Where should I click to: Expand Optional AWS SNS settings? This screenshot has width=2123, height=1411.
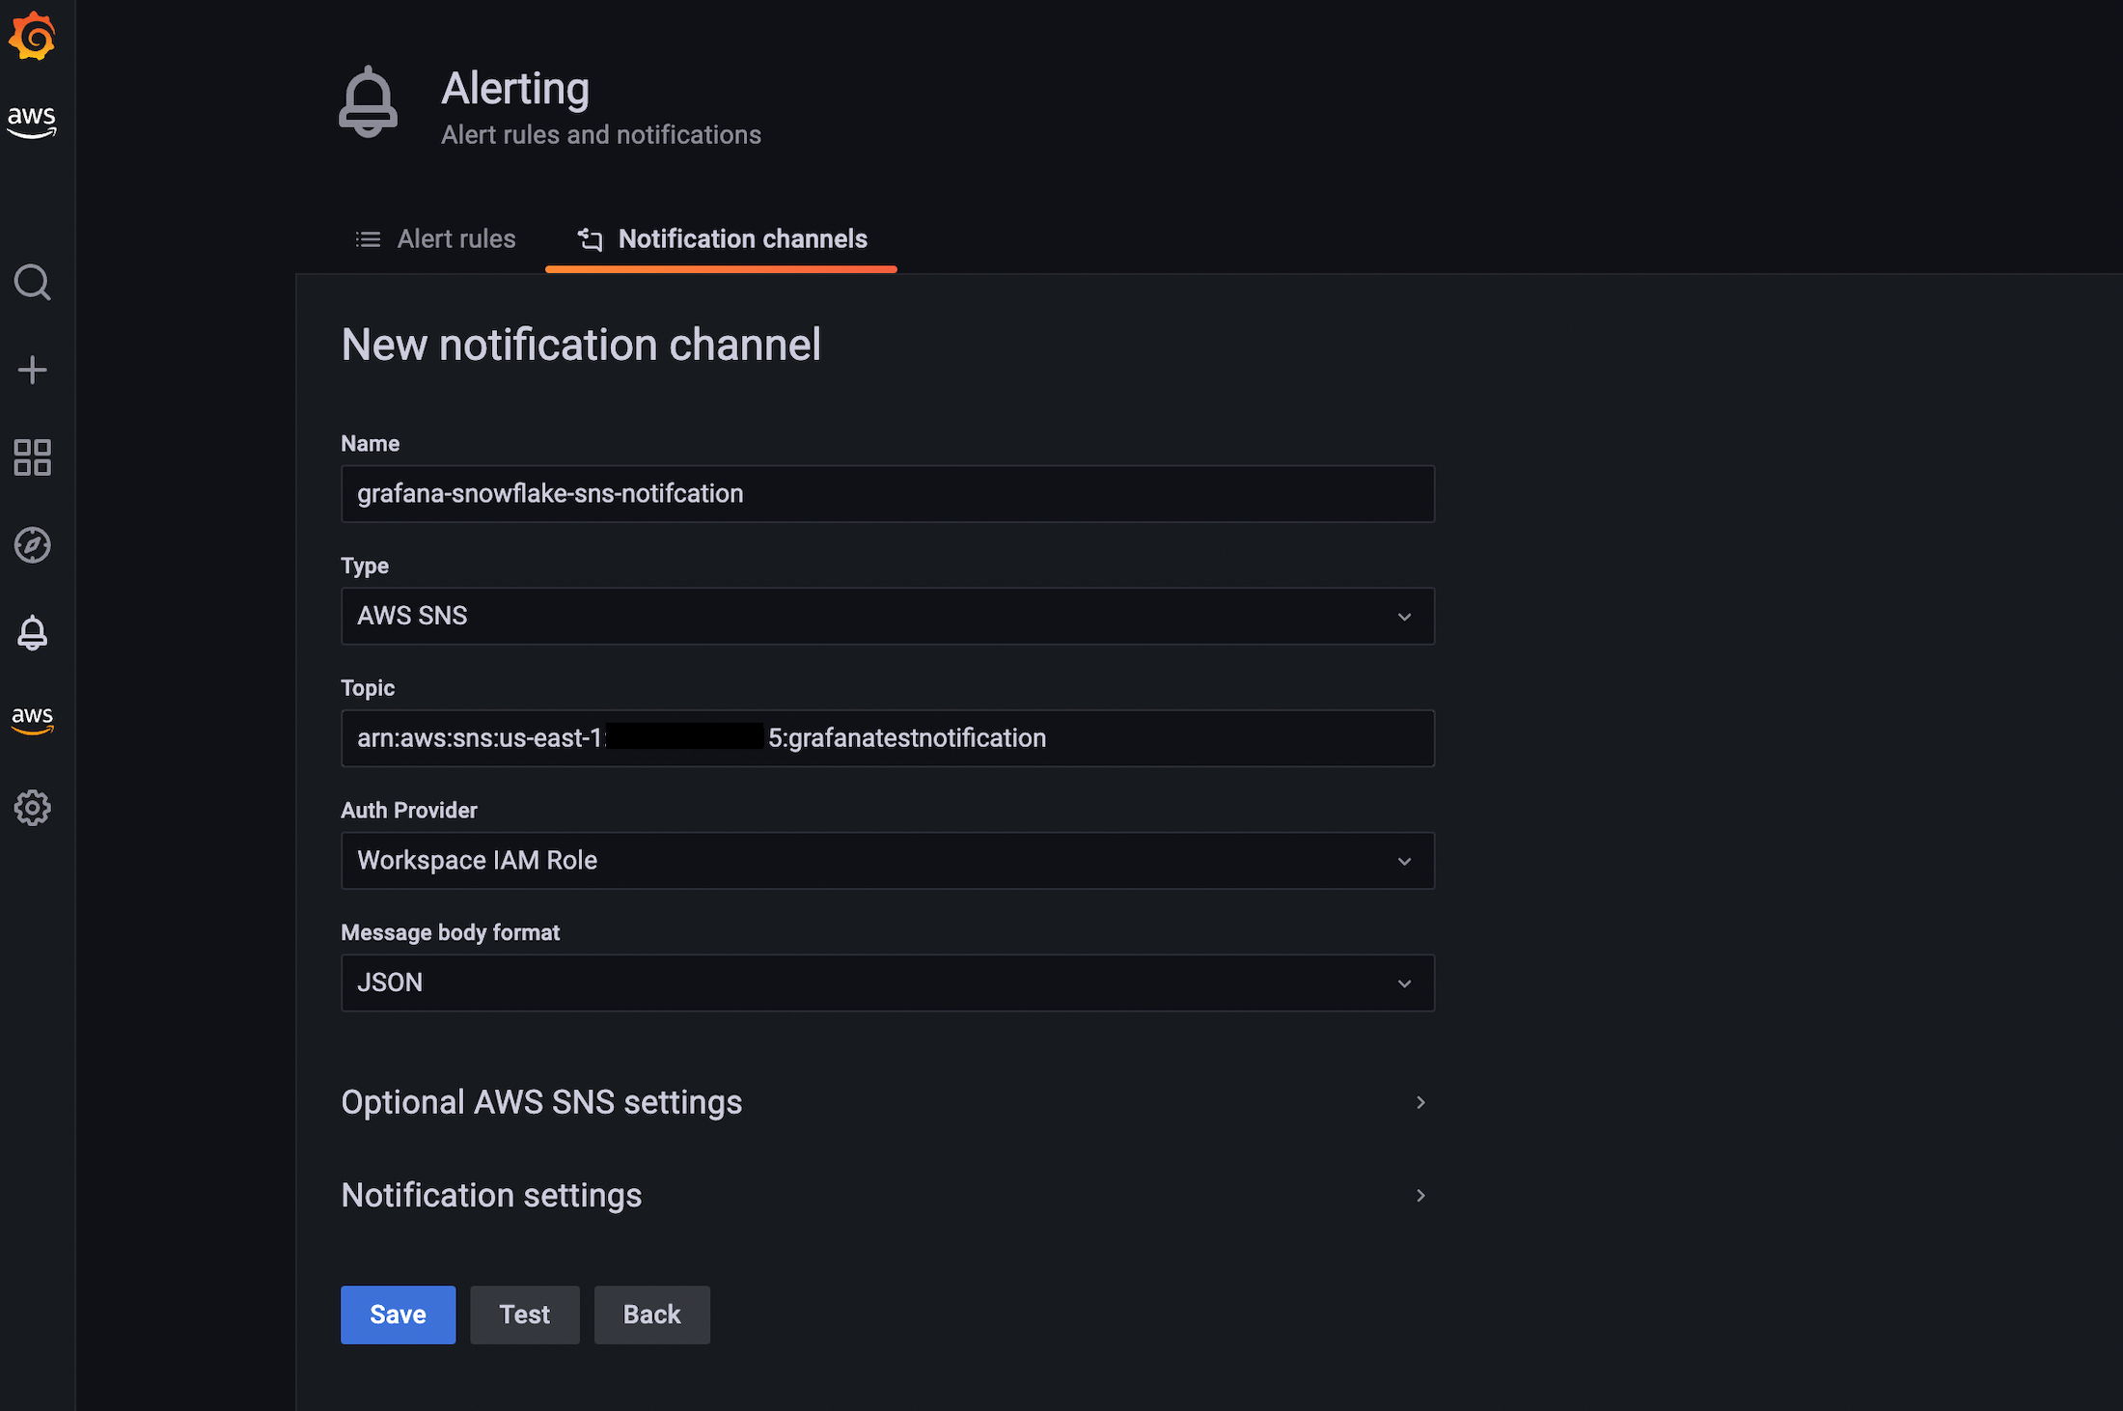888,1102
